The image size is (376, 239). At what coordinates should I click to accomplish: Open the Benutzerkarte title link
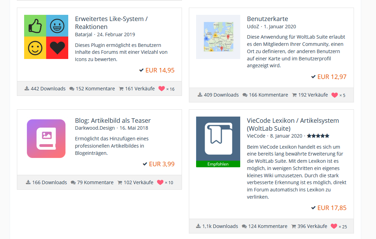[267, 19]
